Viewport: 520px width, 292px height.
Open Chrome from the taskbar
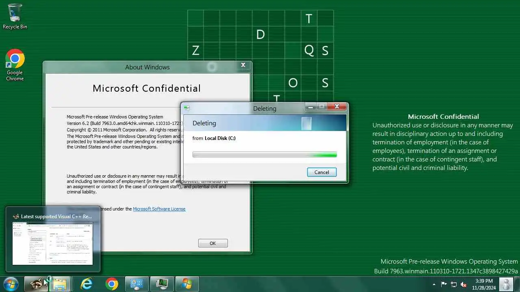click(112, 284)
